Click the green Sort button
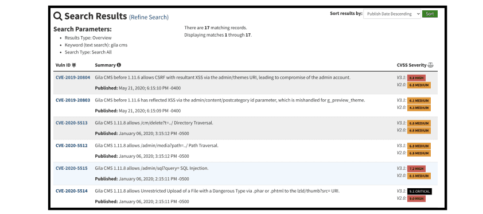The width and height of the screenshot is (483, 214). (x=430, y=14)
